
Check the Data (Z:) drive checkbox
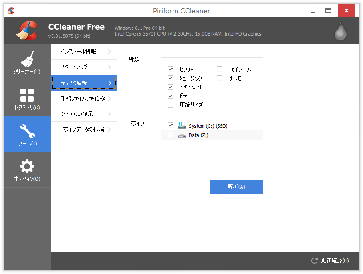pyautogui.click(x=170, y=135)
